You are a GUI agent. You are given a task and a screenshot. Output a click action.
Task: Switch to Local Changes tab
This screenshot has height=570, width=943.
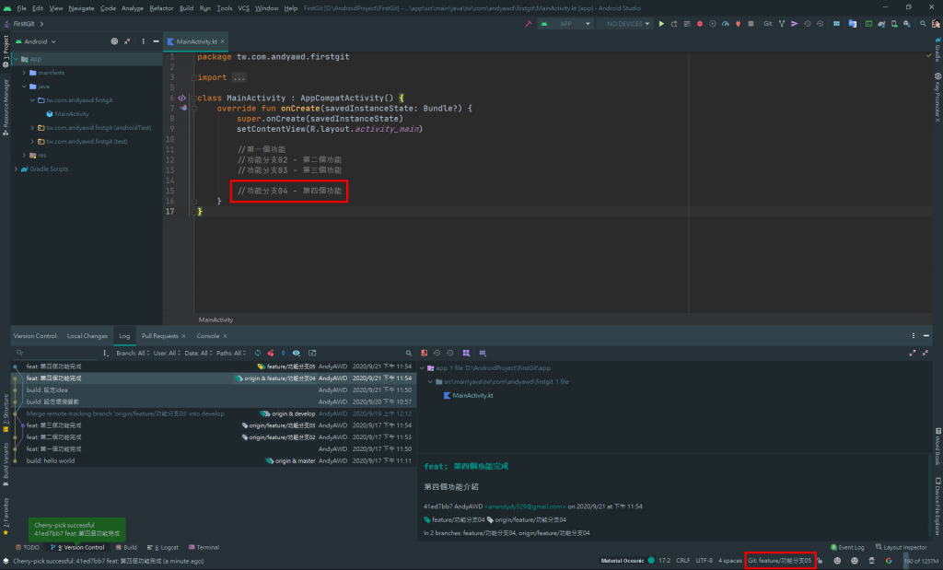click(87, 335)
